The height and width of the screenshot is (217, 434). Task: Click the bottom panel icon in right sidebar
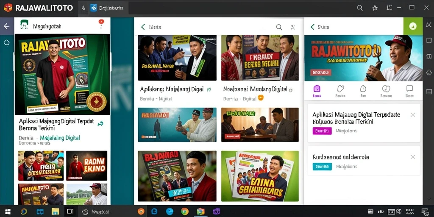[429, 92]
